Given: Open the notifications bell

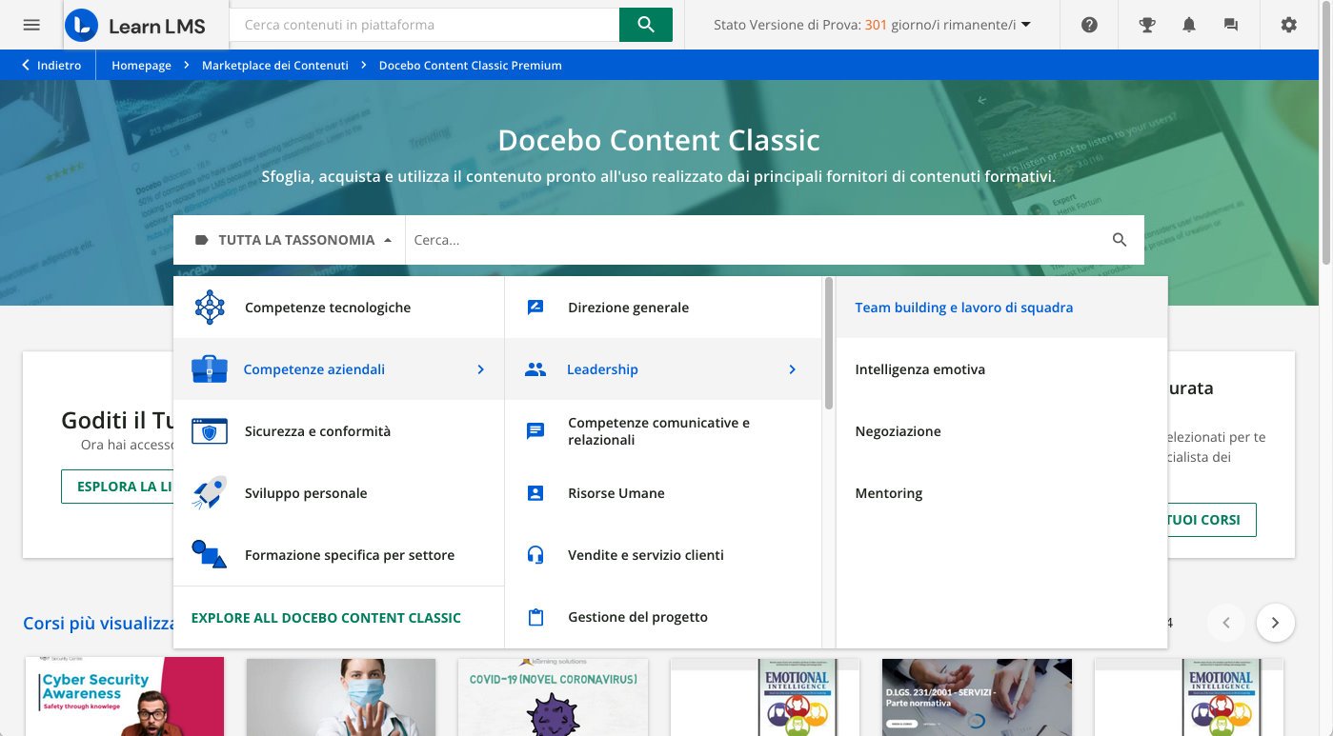Looking at the screenshot, I should point(1189,25).
